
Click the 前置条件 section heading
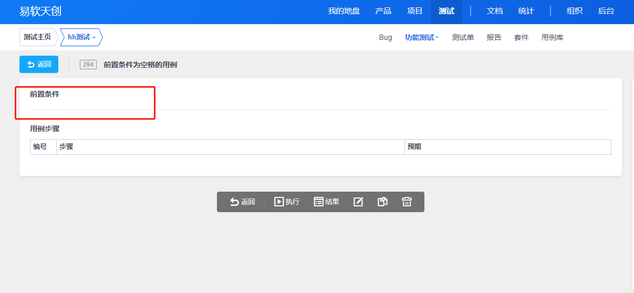coord(45,95)
